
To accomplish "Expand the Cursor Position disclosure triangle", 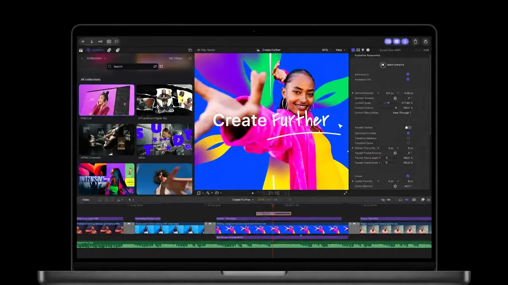I will (352, 181).
